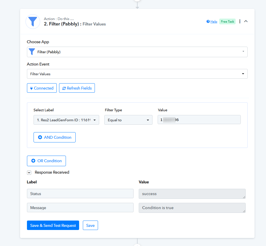Toggle the Response Received section
This screenshot has height=246, width=266.
click(x=29, y=172)
